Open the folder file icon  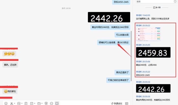[x=39, y=103]
